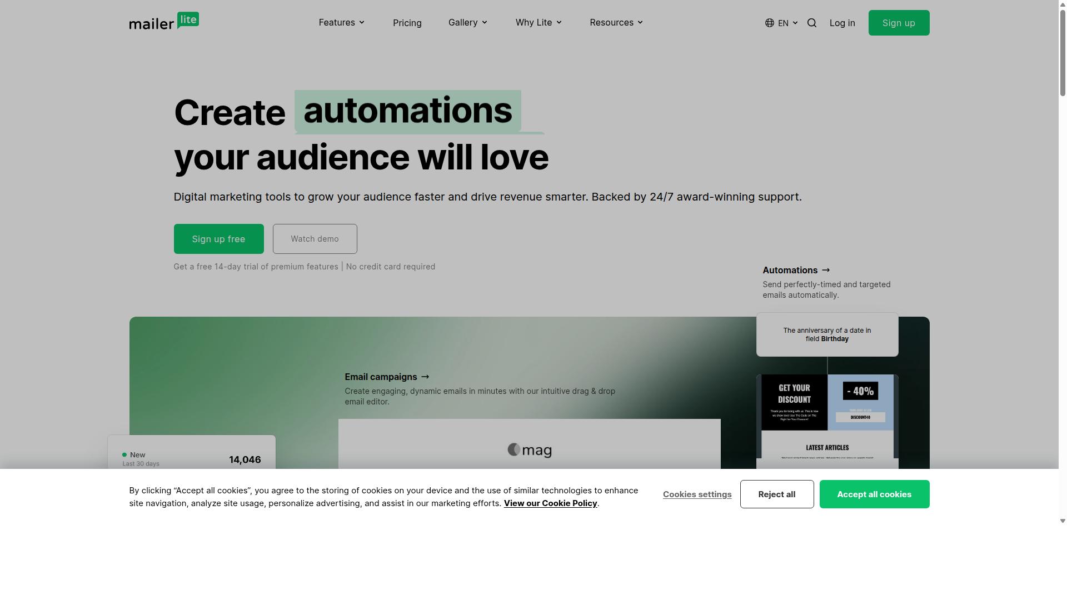Screen dimensions: 1067x600
Task: Click the Sign up free button
Action: pyautogui.click(x=218, y=239)
